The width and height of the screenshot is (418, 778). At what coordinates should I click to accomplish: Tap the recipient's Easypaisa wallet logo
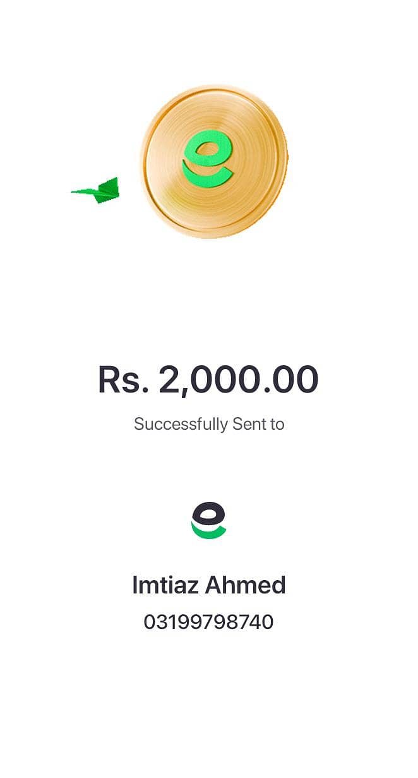tap(209, 520)
